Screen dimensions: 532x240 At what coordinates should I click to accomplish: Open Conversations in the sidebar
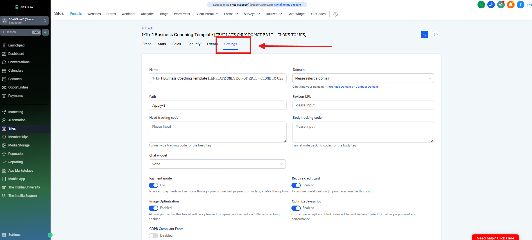coord(19,62)
